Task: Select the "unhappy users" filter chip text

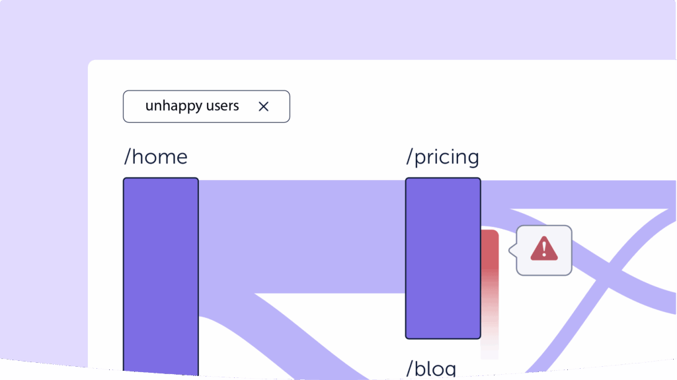Action: pos(192,106)
